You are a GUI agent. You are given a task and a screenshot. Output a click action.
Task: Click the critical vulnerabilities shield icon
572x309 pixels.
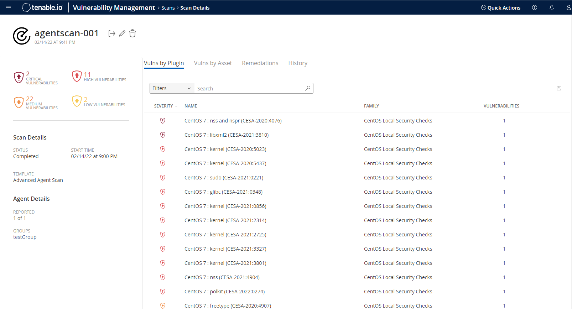(19, 77)
